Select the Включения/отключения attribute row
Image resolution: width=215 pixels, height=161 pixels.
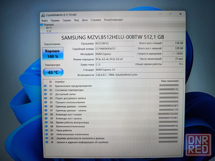(111, 126)
